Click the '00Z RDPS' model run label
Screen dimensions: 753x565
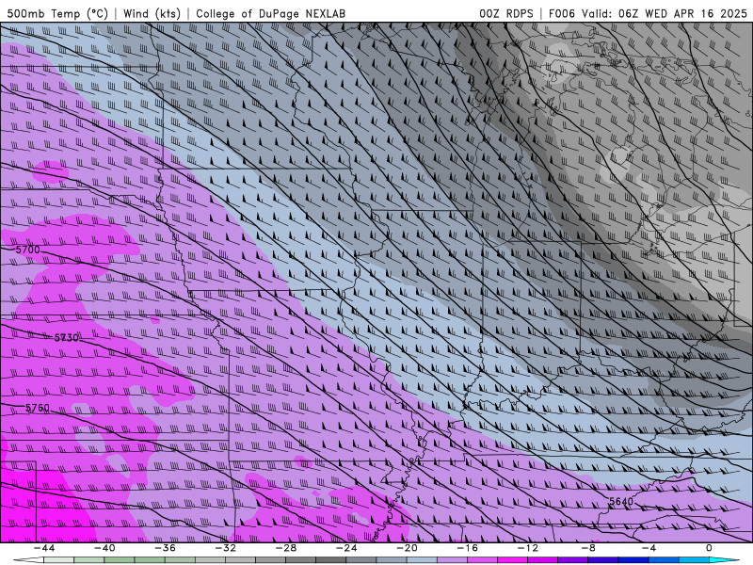point(505,13)
